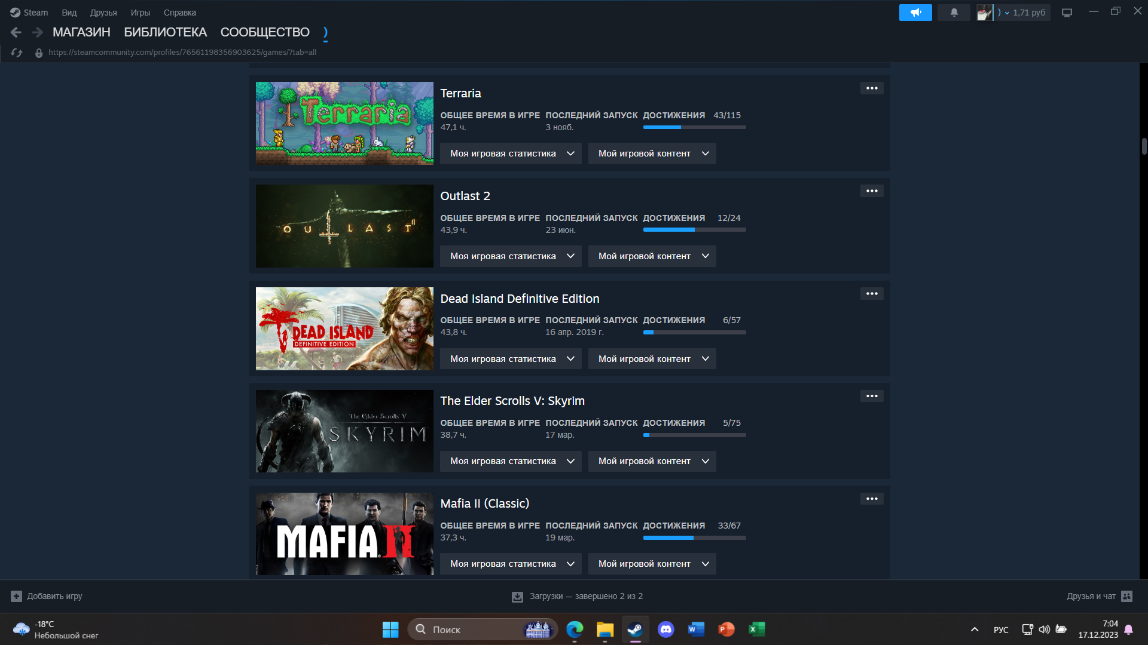Click the downloads icon in the bottom bar
The height and width of the screenshot is (645, 1148).
(x=517, y=597)
